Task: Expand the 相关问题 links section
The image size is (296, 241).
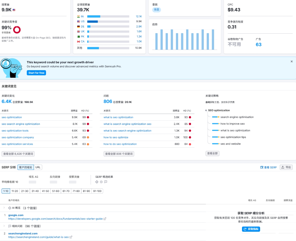Action: coord(4,226)
